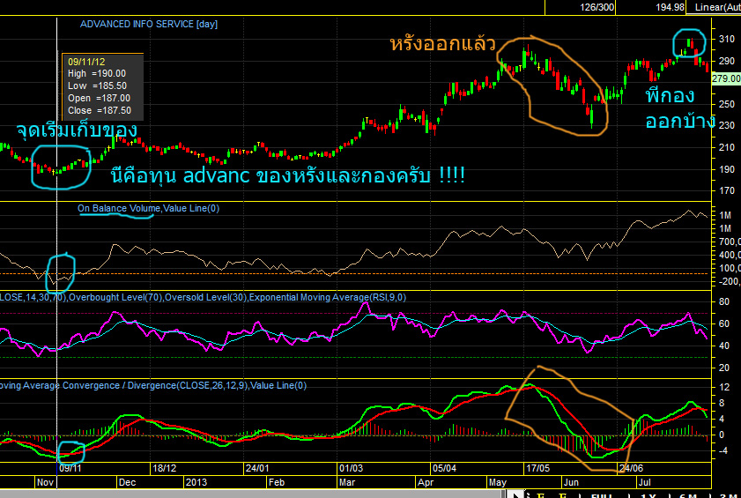Click the High =190.00 tooltip row
The image size is (741, 498).
pyautogui.click(x=97, y=73)
